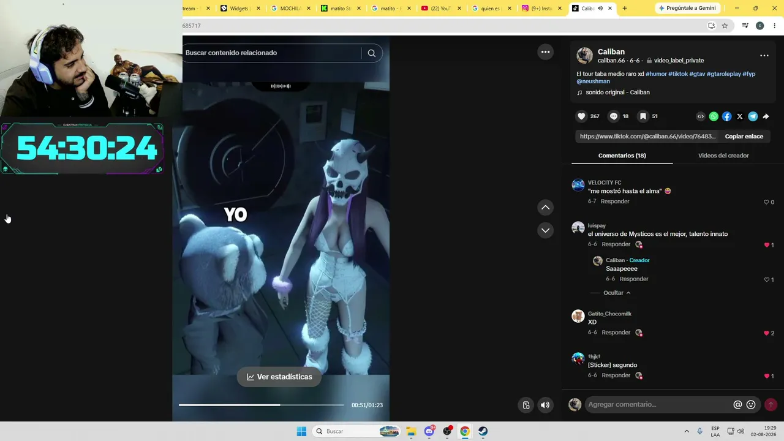Open the three-dot menu over the video
The height and width of the screenshot is (441, 784).
coord(545,52)
